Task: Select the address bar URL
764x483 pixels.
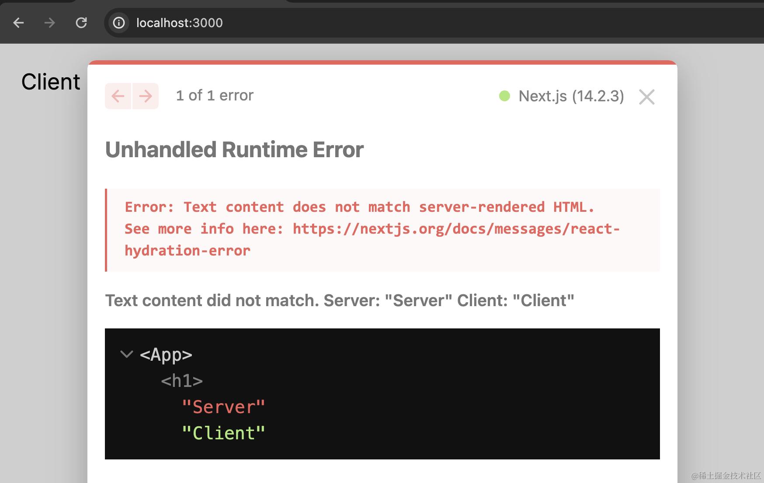Action: [179, 23]
